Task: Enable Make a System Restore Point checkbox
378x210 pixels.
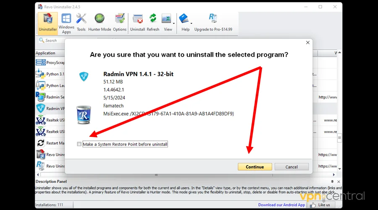Action: pyautogui.click(x=79, y=144)
